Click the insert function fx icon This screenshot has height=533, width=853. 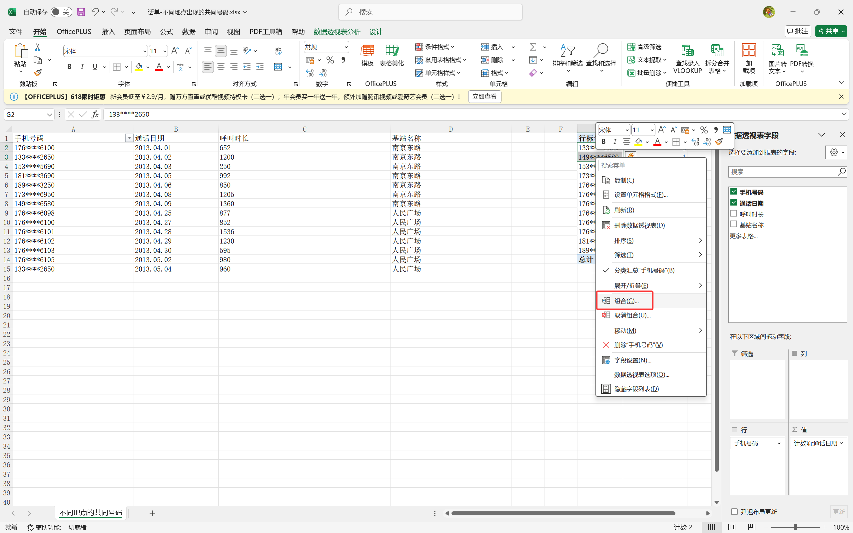click(95, 114)
